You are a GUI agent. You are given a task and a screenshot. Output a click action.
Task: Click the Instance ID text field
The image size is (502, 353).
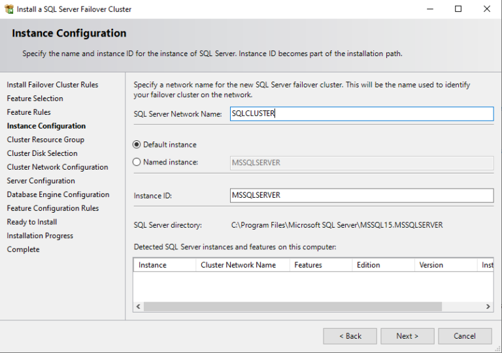(x=361, y=195)
